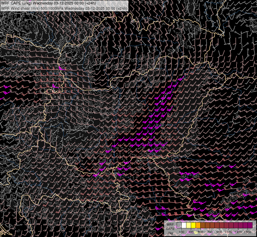Select the orange swatch in CAPE legend

(x=198, y=225)
